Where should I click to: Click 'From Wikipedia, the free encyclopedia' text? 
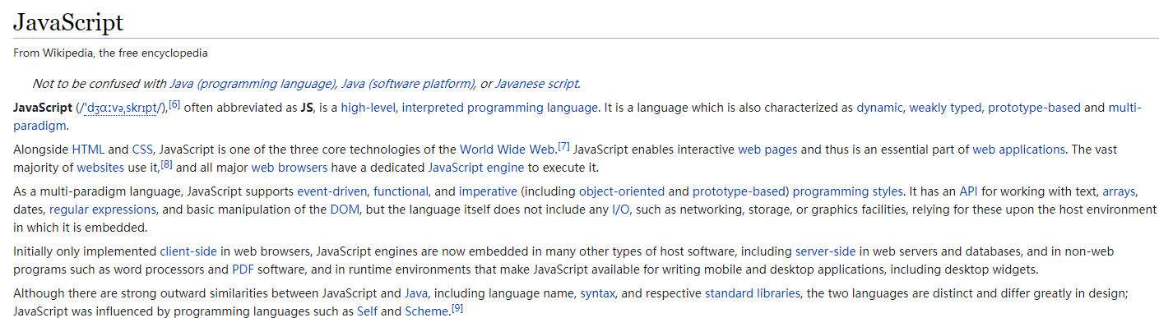(x=110, y=53)
